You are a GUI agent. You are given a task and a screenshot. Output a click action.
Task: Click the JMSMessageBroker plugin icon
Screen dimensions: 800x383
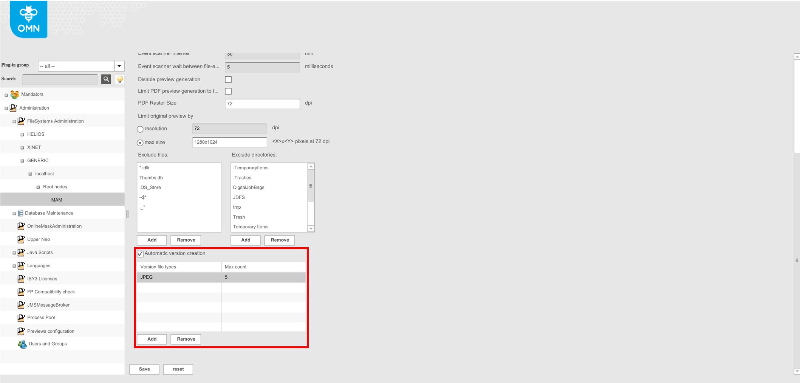[21, 305]
